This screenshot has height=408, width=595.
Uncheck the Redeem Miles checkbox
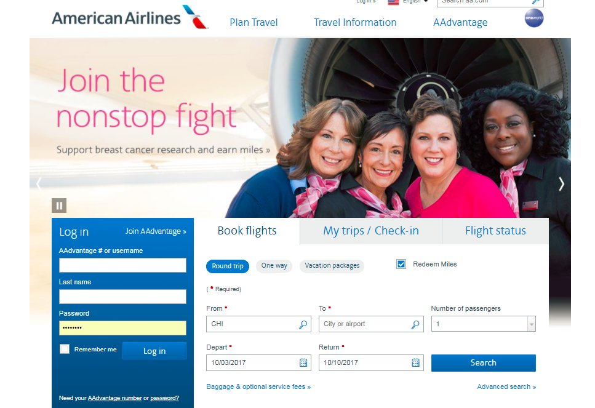tap(401, 264)
